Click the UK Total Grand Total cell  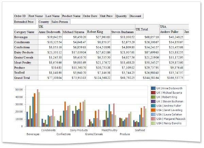coord(147,78)
